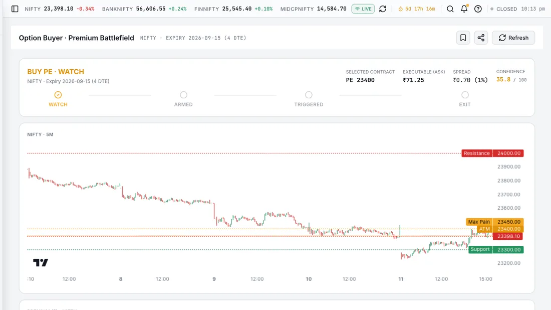This screenshot has width=551, height=310.
Task: Open the notifications bell
Action: click(x=464, y=9)
